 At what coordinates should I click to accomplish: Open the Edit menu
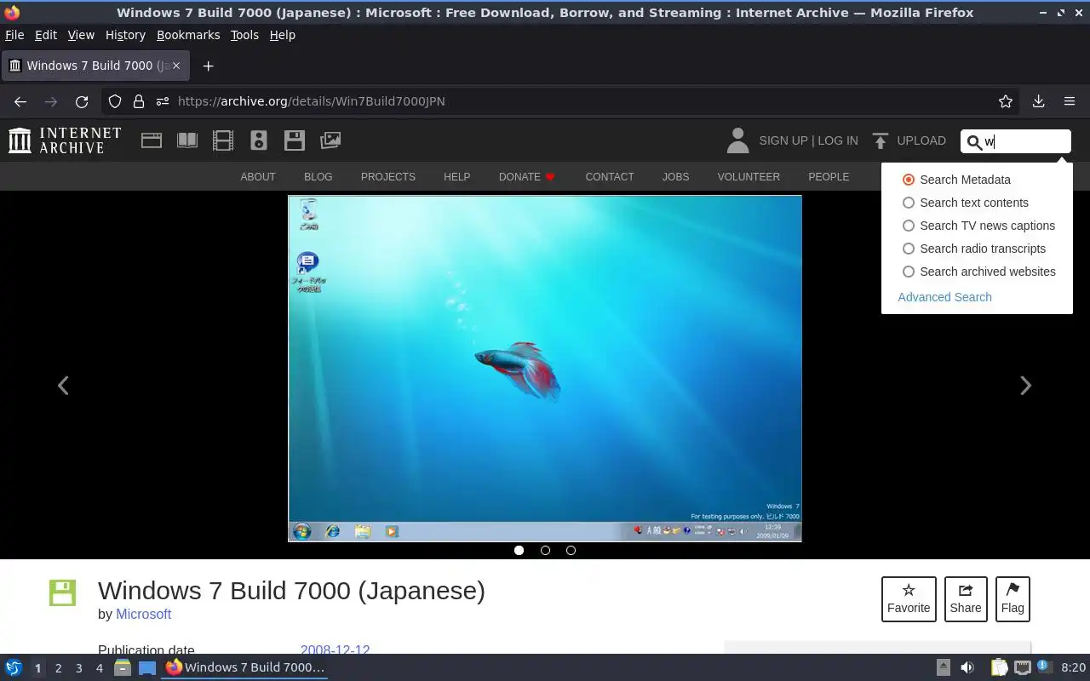pos(46,35)
